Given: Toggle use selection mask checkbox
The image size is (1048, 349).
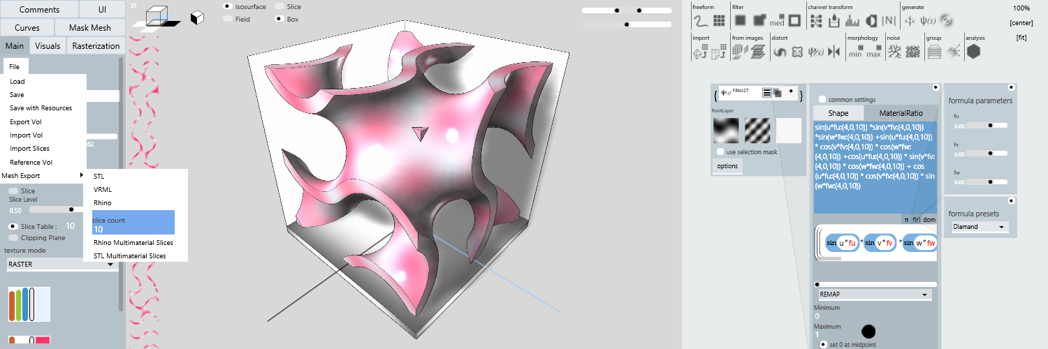Looking at the screenshot, I should [x=720, y=151].
